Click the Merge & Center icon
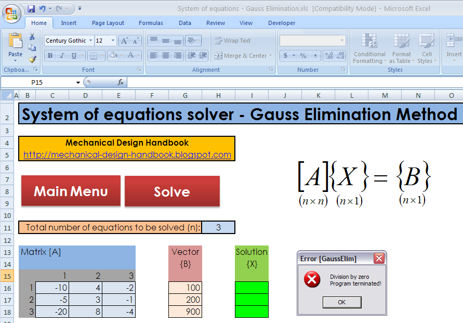463x323 pixels. tap(240, 56)
